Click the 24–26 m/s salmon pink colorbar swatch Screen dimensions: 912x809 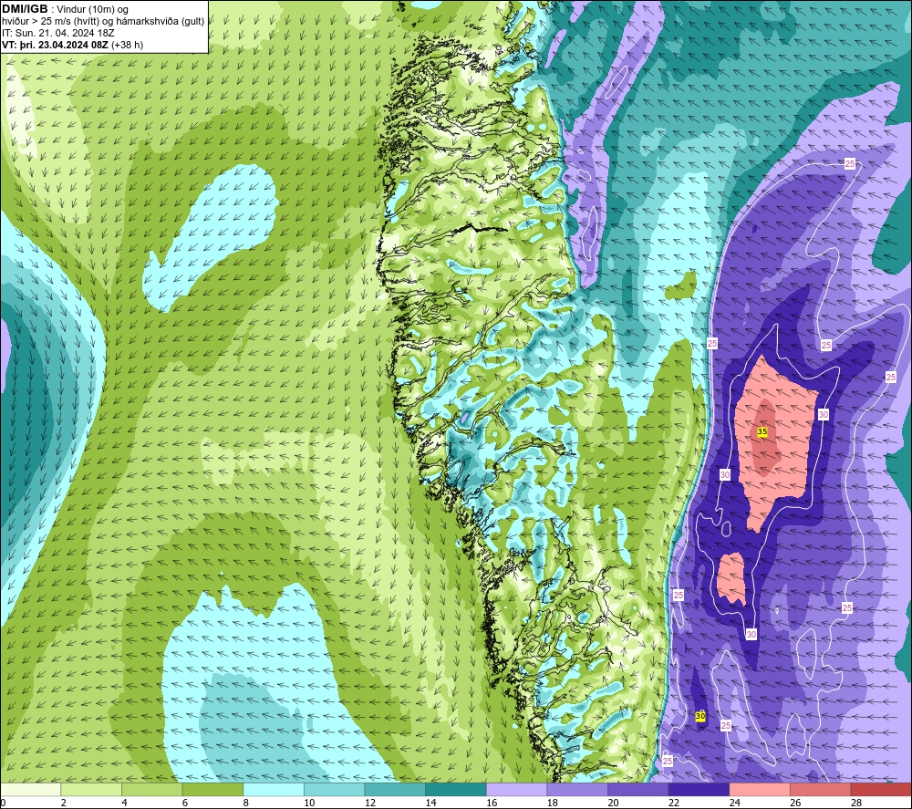760,789
